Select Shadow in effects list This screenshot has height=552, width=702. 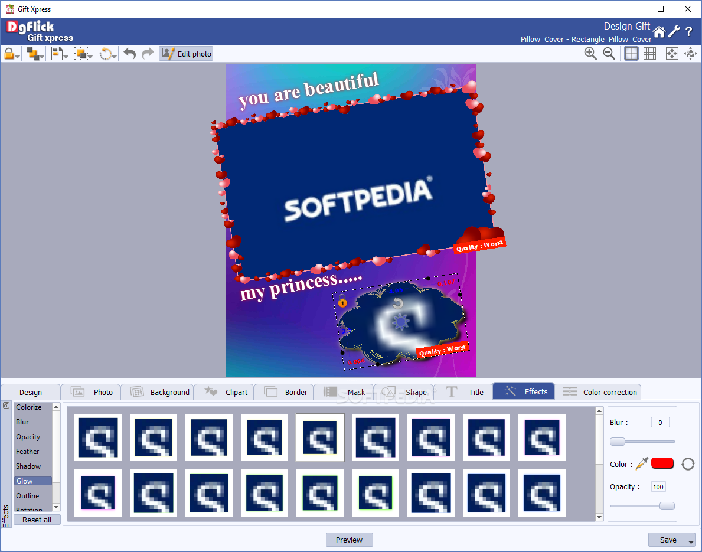[28, 466]
